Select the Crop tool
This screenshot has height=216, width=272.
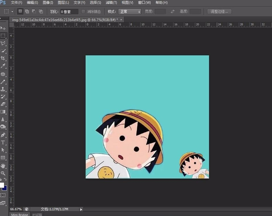3,58
